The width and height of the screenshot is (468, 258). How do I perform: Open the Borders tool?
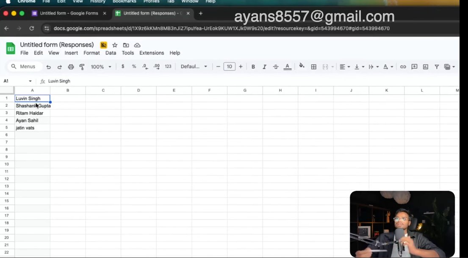(x=314, y=67)
